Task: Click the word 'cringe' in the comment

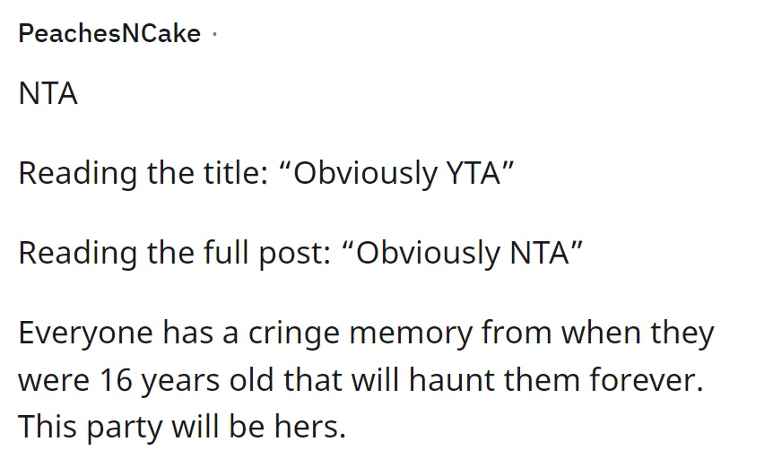Action: point(294,333)
